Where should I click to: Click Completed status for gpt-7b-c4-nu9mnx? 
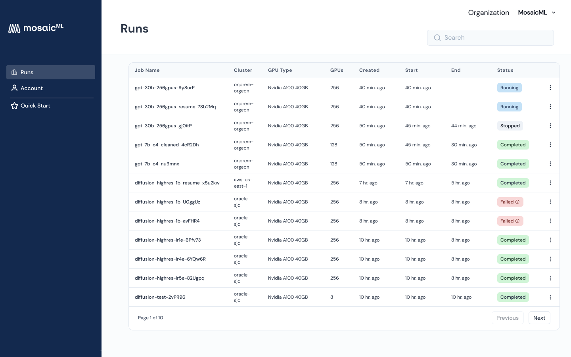(513, 164)
